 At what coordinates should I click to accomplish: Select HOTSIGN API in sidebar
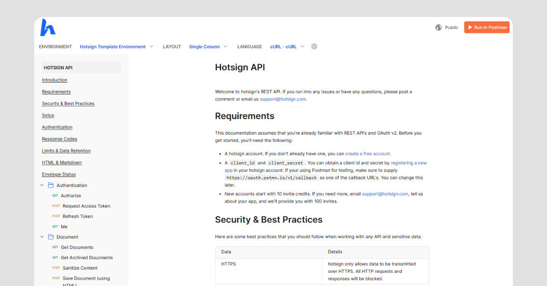click(81, 68)
